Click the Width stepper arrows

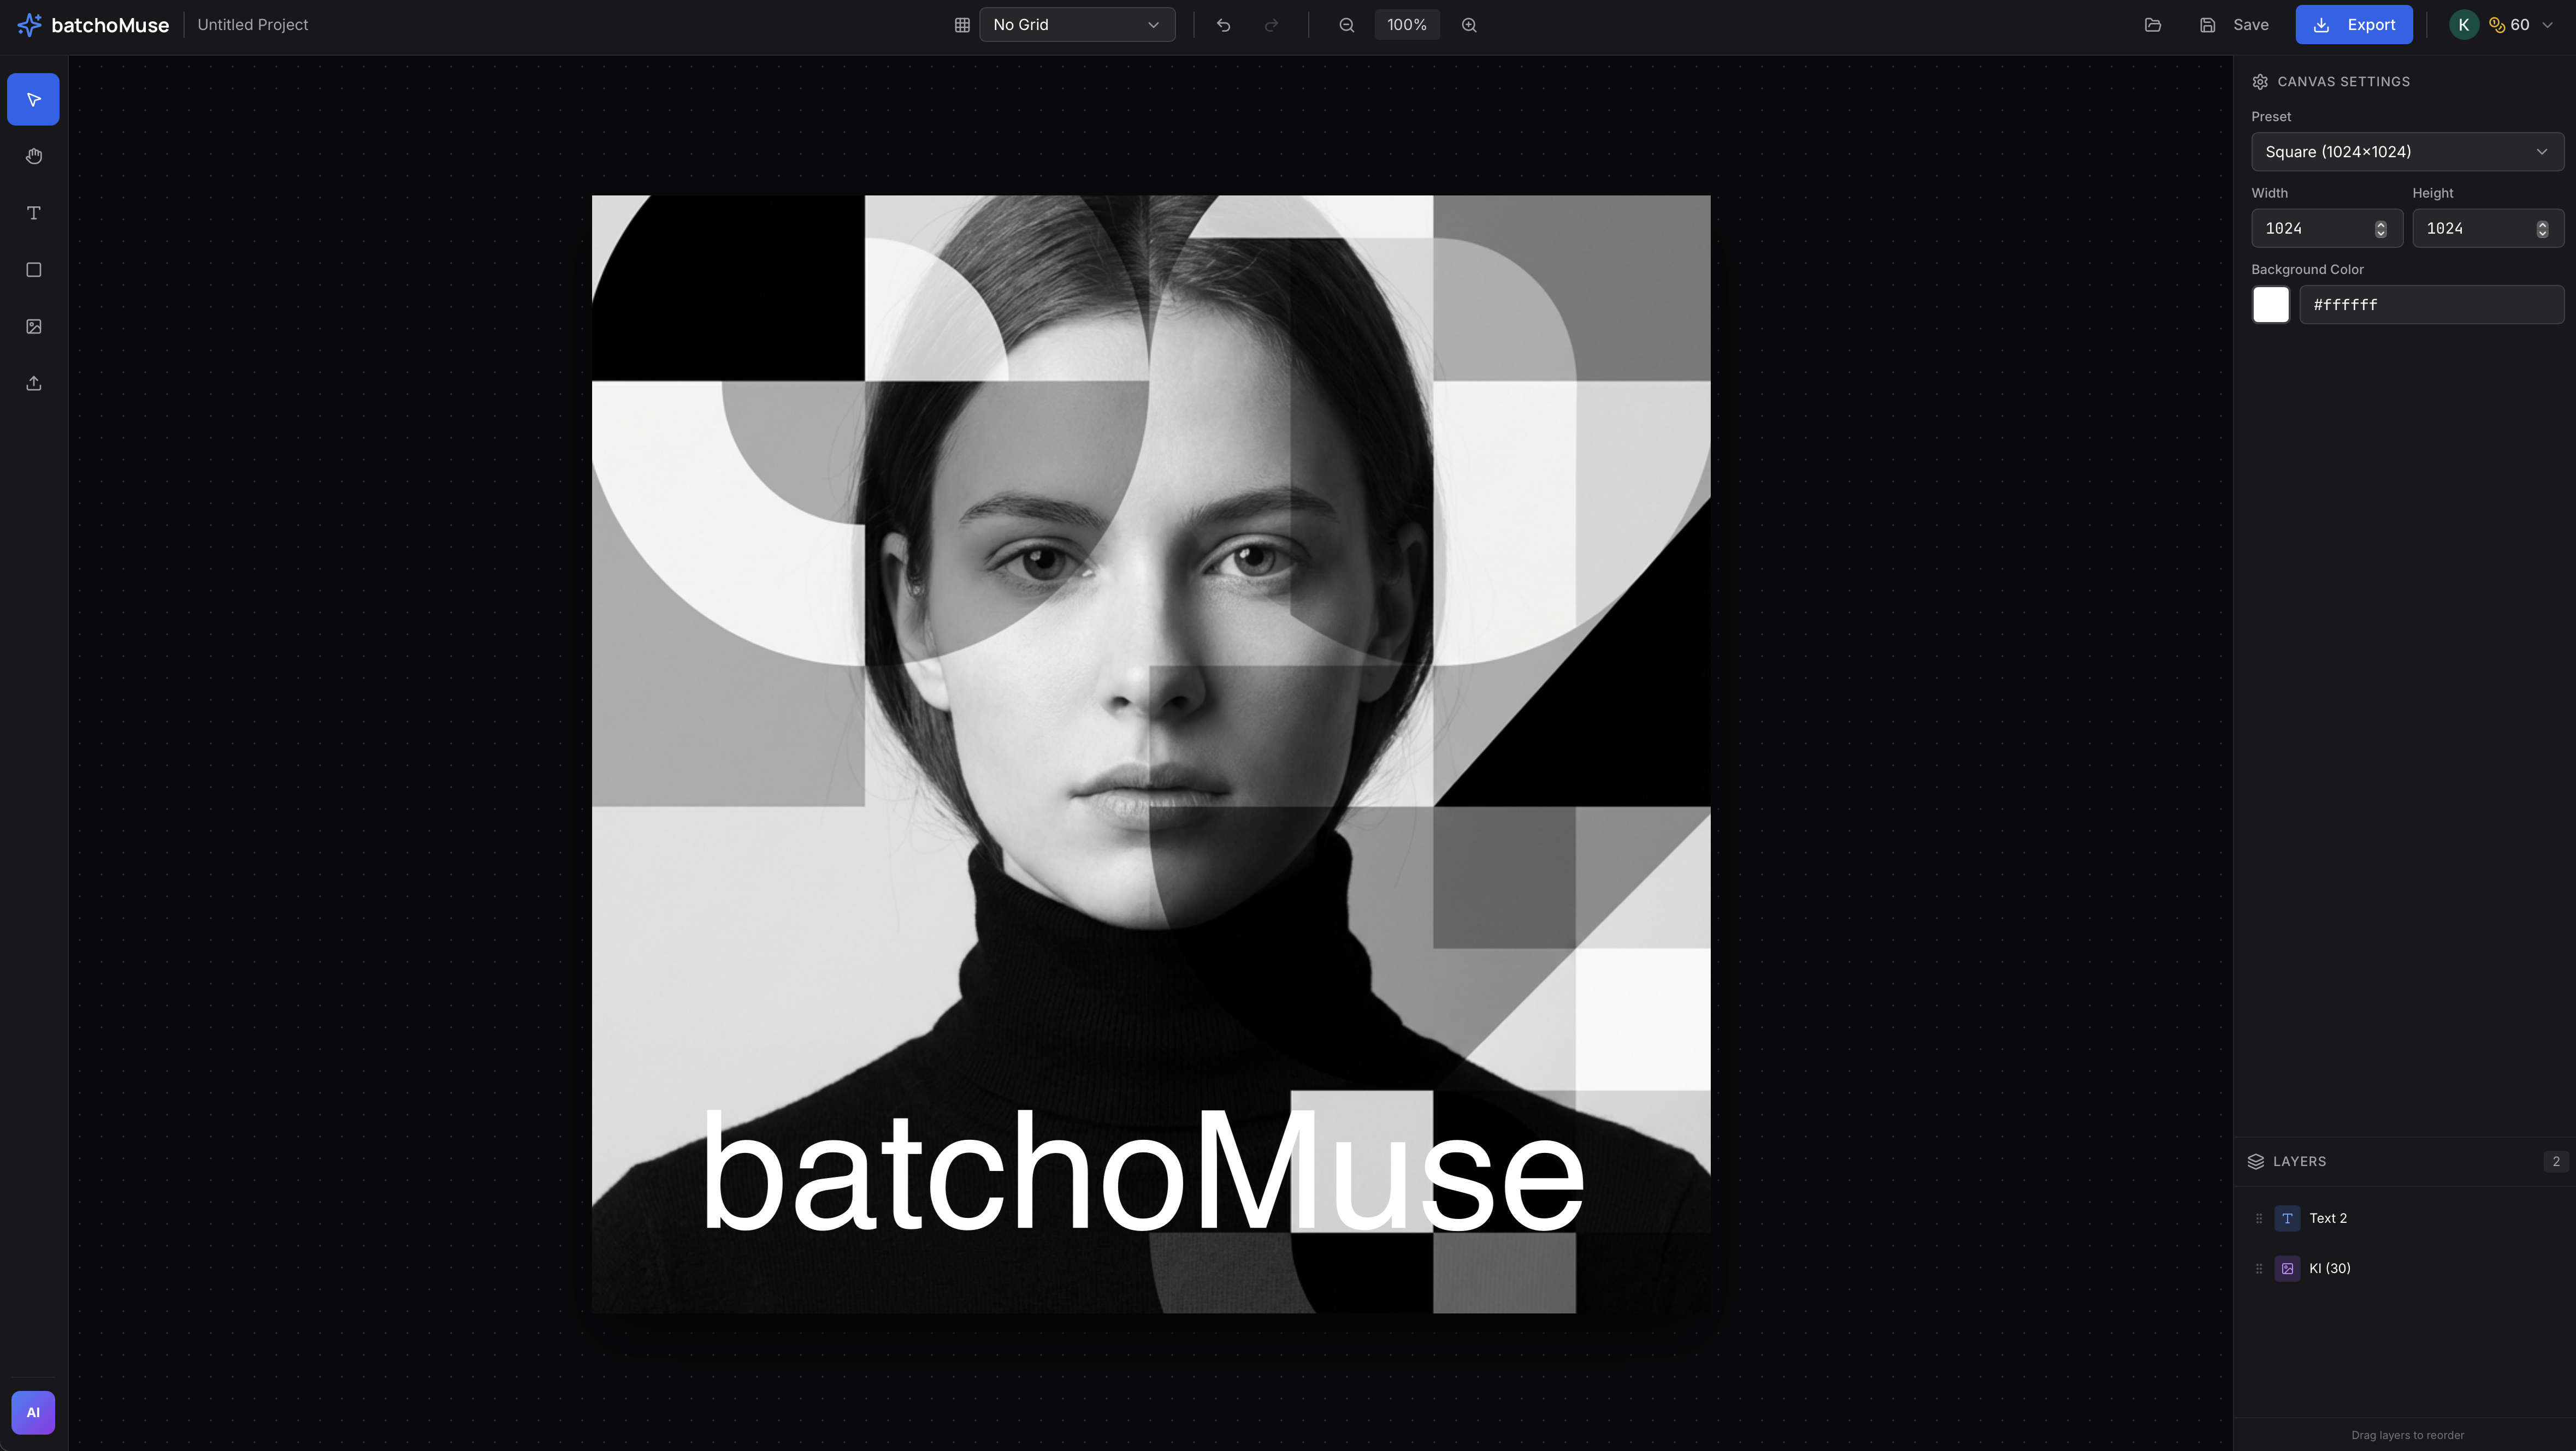coord(2380,229)
